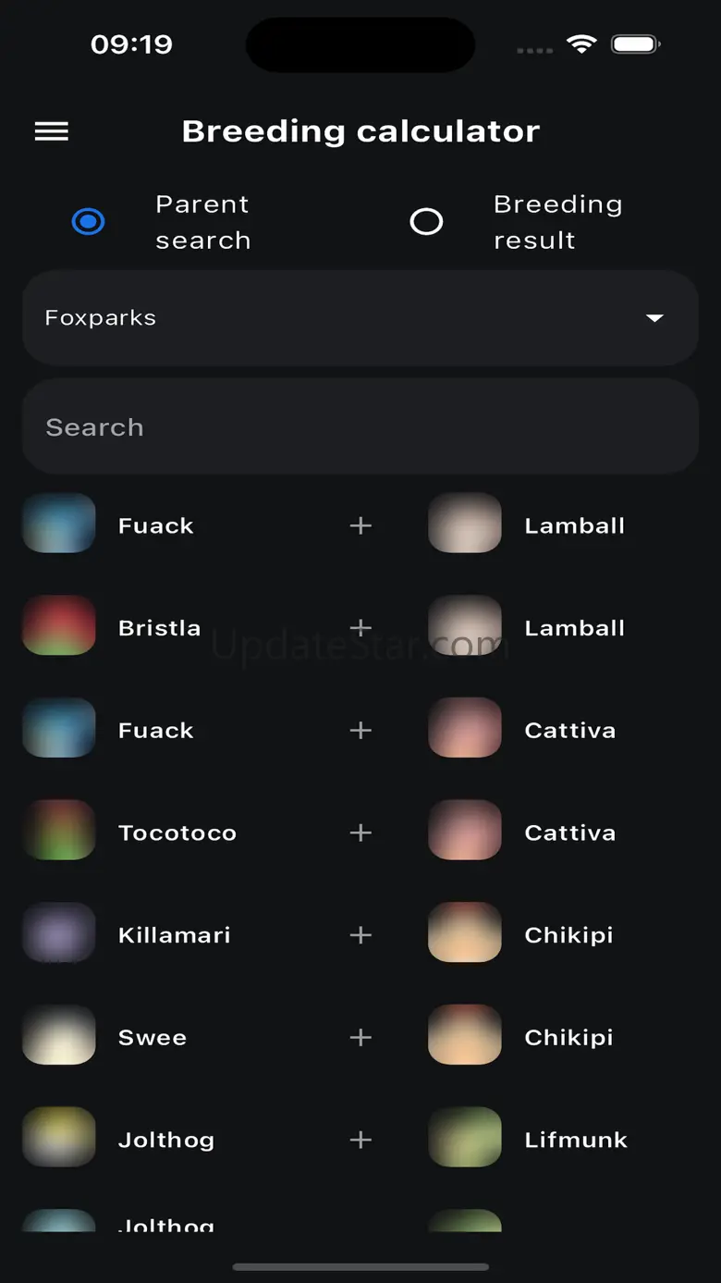721x1283 pixels.
Task: Expand the Foxparks dropdown arrow
Action: 654,318
